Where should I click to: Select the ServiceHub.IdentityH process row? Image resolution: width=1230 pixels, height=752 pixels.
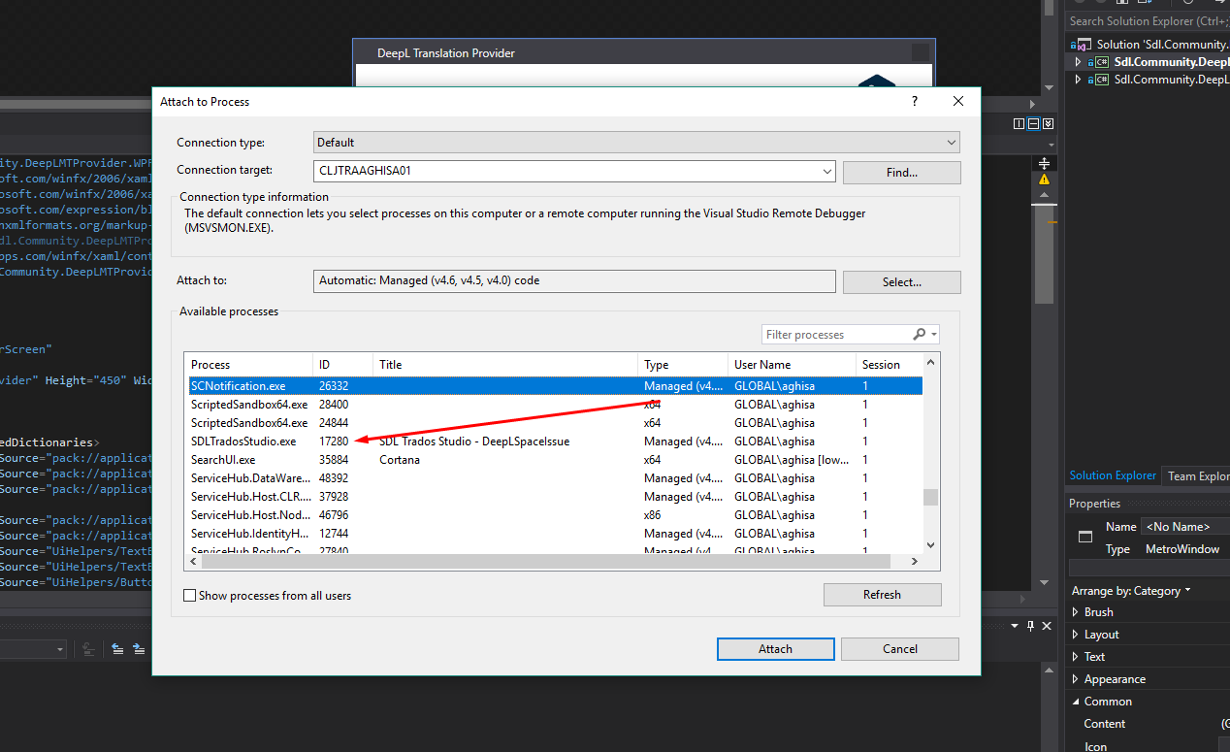pos(554,534)
